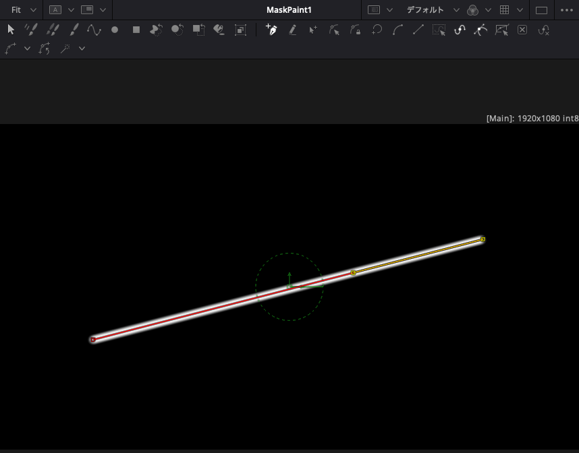Open the three-dot viewer options menu
Image resolution: width=579 pixels, height=453 pixels.
(566, 10)
